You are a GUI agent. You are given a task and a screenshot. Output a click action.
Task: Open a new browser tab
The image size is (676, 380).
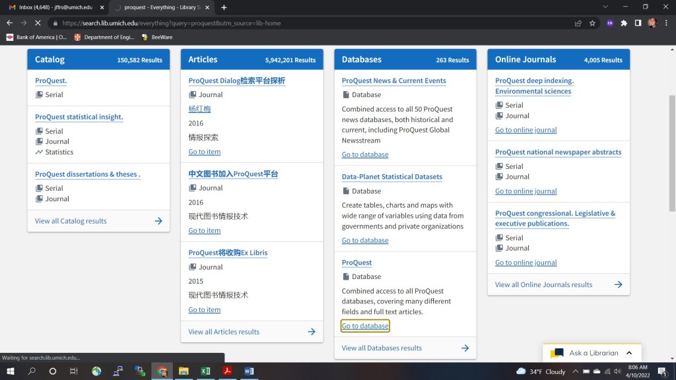224,7
